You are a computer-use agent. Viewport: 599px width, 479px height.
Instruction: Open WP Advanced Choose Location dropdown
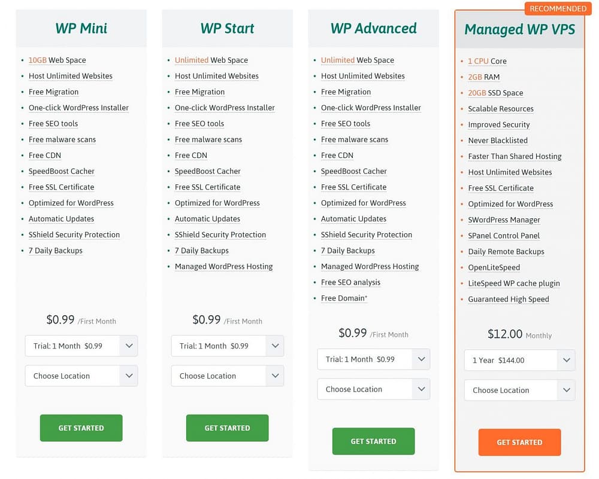[374, 389]
